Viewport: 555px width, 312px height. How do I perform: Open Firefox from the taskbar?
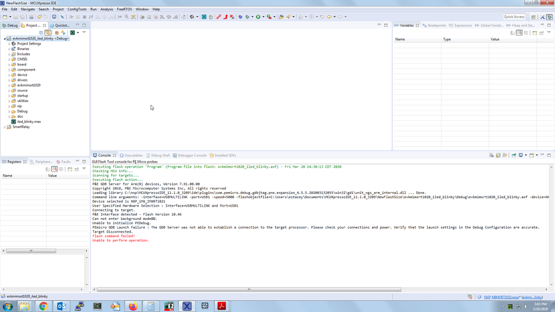pos(133,306)
